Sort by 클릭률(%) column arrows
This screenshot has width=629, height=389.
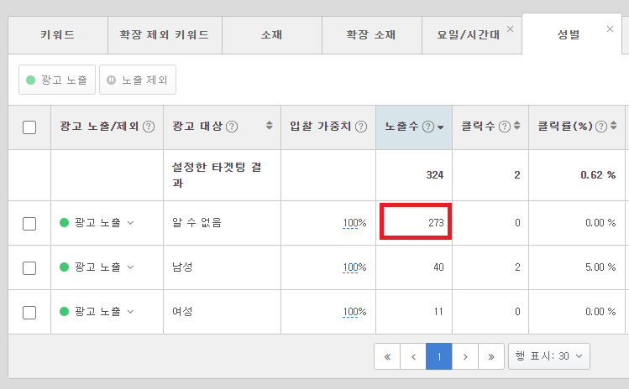click(x=614, y=127)
